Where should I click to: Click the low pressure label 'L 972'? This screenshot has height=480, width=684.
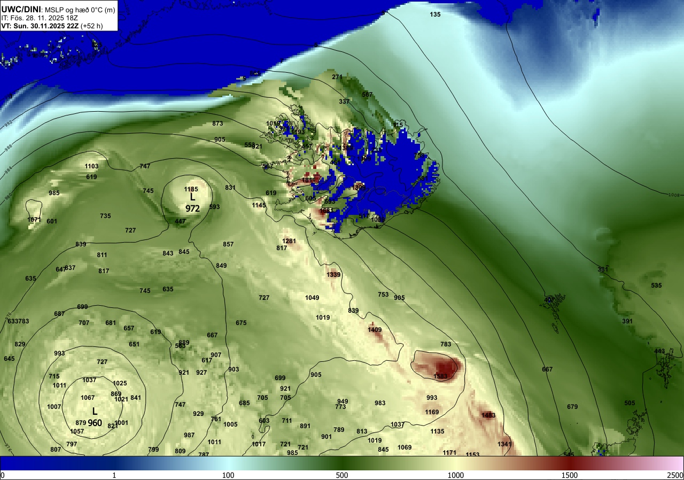[x=192, y=203]
